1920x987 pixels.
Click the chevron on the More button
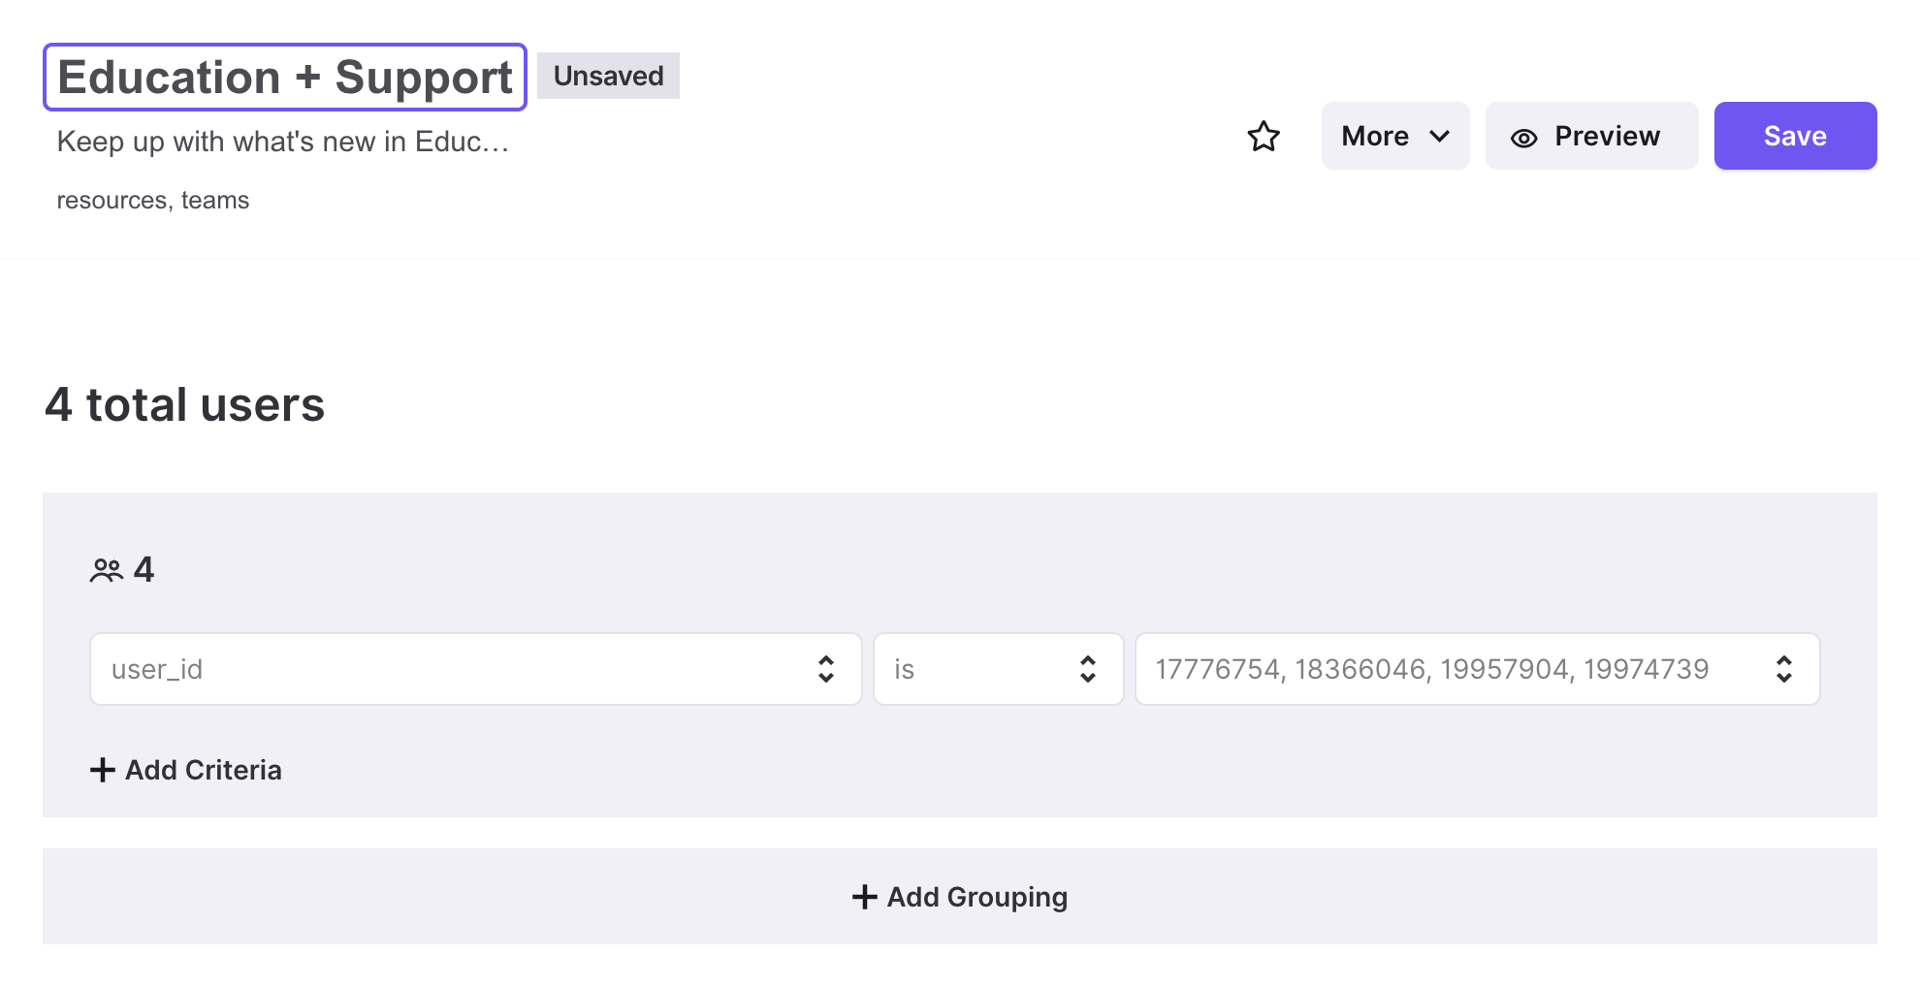[x=1440, y=137]
